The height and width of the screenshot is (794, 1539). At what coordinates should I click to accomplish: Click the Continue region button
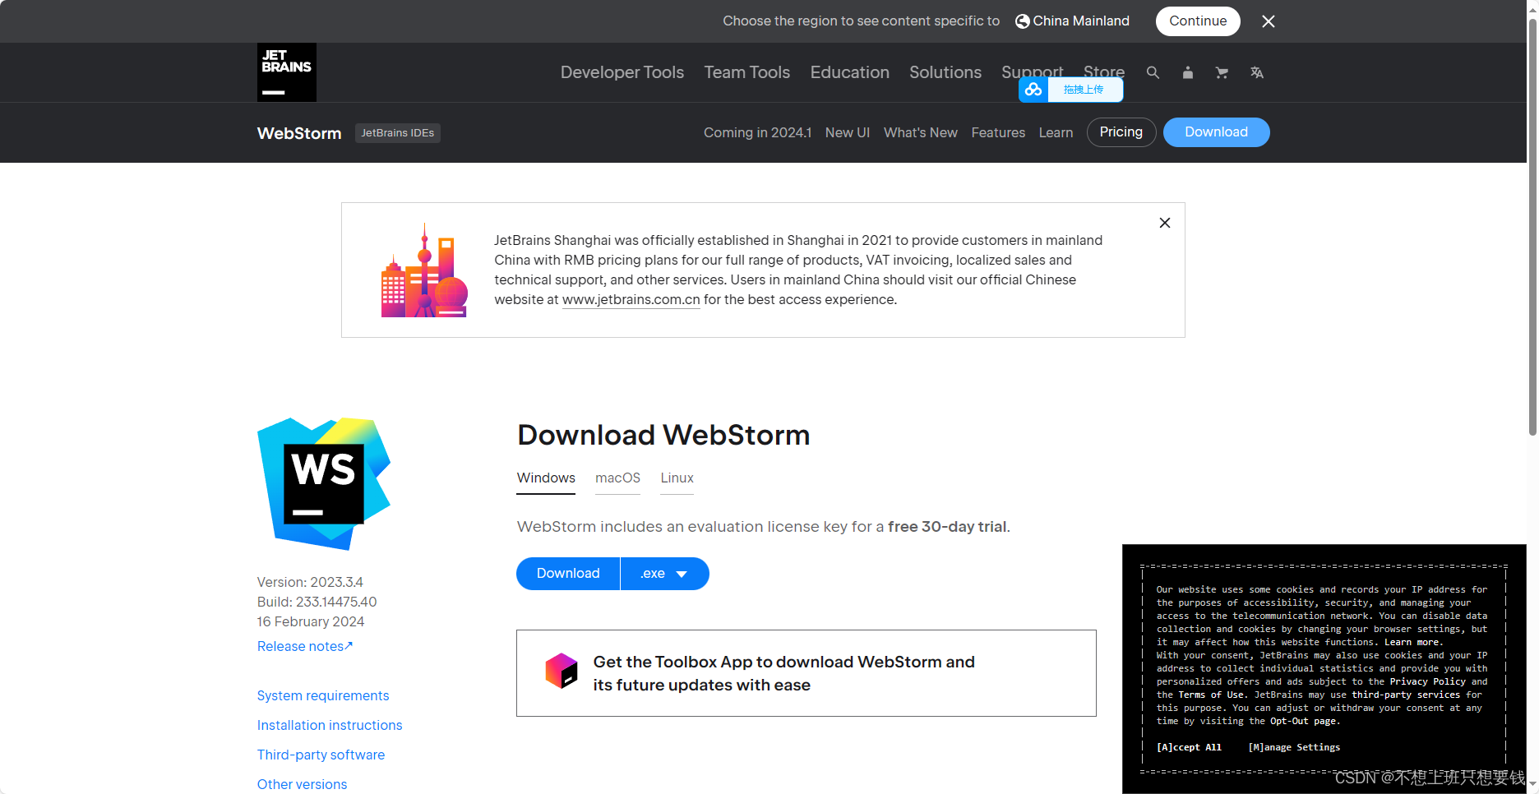click(1198, 21)
